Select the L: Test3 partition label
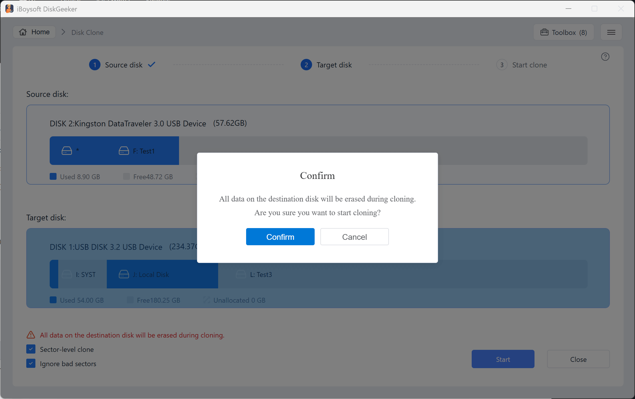Viewport: 635px width, 399px height. click(261, 274)
